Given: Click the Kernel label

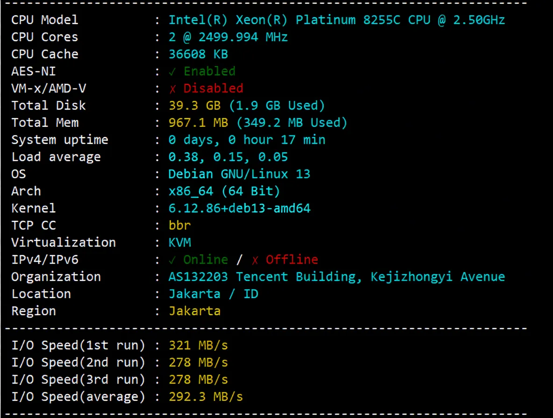Looking at the screenshot, I should (34, 209).
